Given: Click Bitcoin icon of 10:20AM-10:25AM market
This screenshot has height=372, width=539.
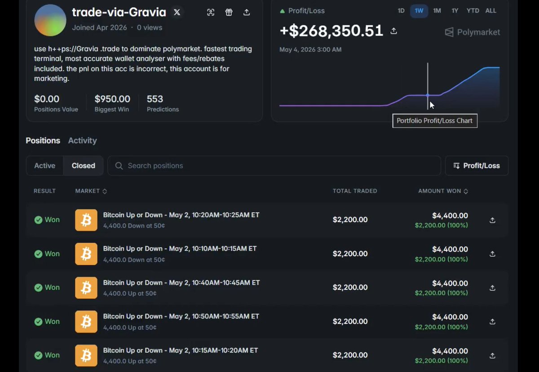Looking at the screenshot, I should click(x=86, y=220).
